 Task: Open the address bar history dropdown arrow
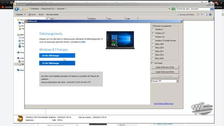(x=169, y=9)
